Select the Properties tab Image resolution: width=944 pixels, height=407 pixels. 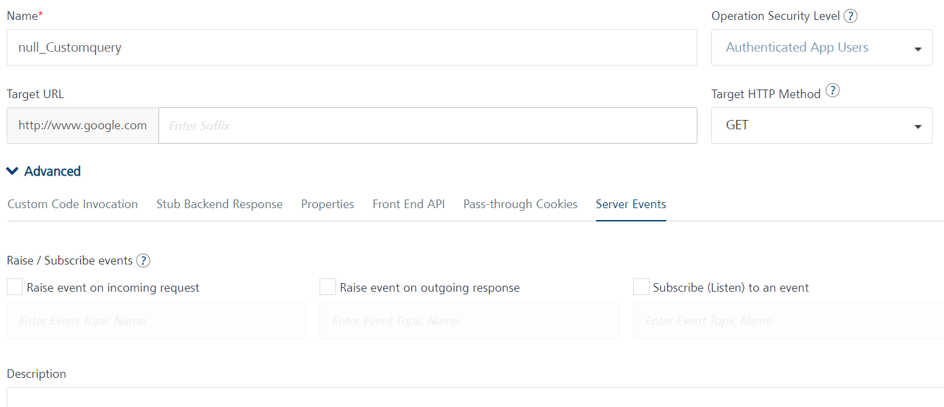[327, 204]
